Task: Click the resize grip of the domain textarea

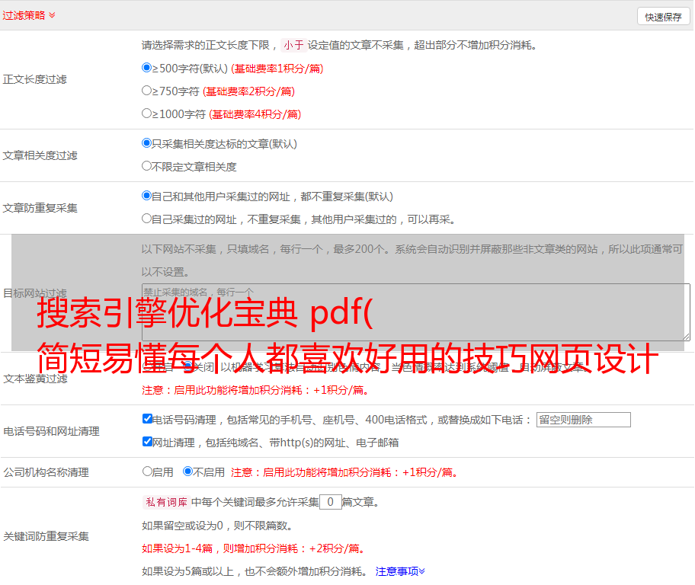Action: point(686,337)
